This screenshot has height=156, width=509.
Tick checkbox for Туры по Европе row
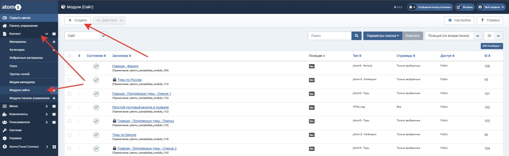click(x=69, y=135)
